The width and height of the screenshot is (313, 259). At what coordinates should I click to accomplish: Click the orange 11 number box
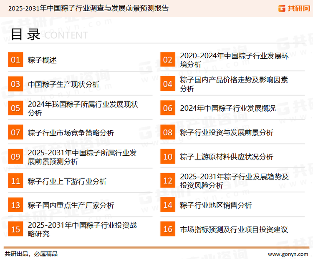click(15, 181)
